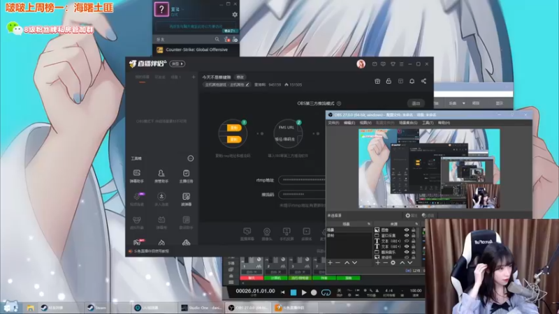
Task: Click search icon in Steam friends list
Action: (x=217, y=39)
